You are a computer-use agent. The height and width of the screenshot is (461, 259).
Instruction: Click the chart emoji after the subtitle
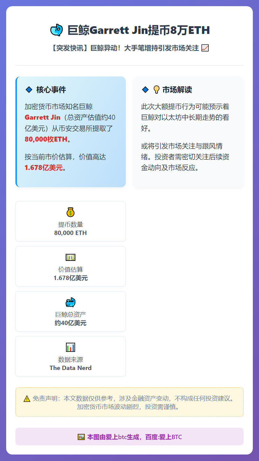pos(205,48)
